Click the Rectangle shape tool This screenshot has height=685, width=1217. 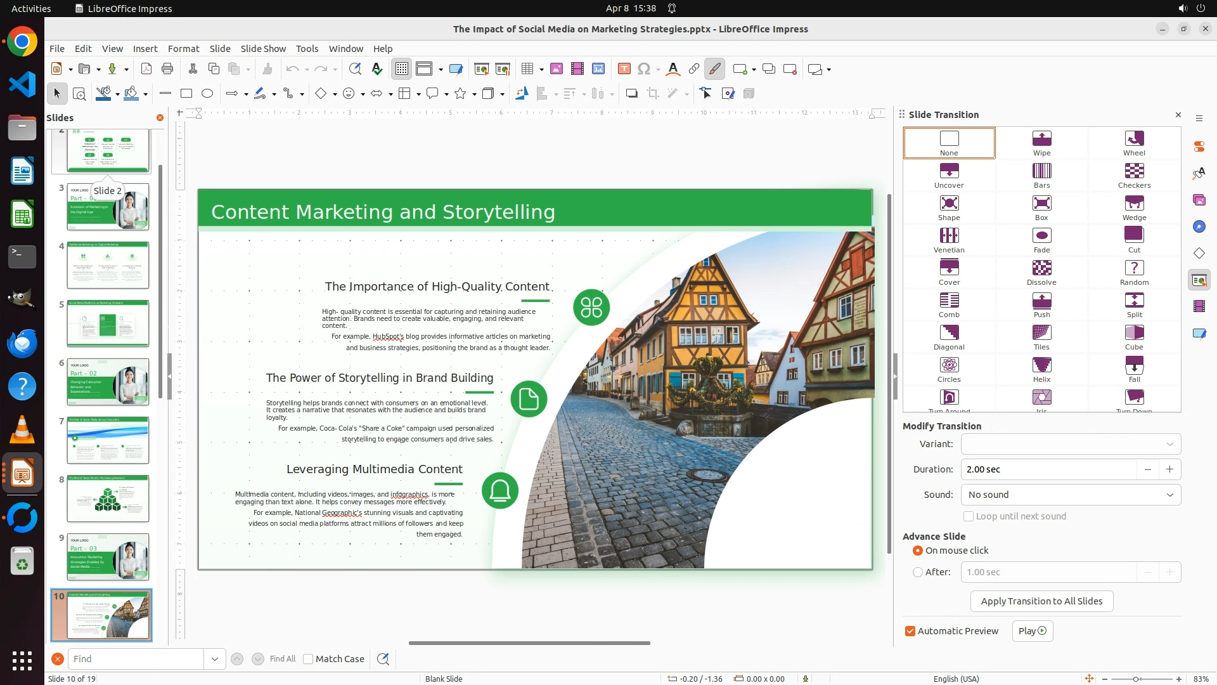[186, 94]
